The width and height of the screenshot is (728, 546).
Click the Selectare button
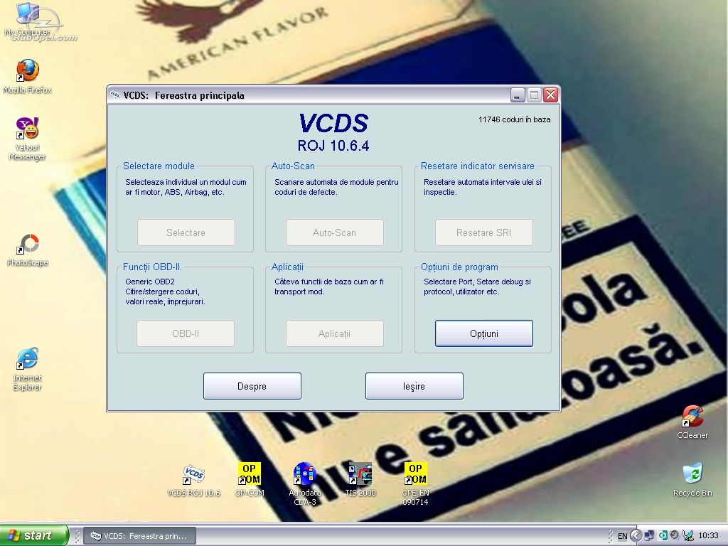(x=186, y=232)
